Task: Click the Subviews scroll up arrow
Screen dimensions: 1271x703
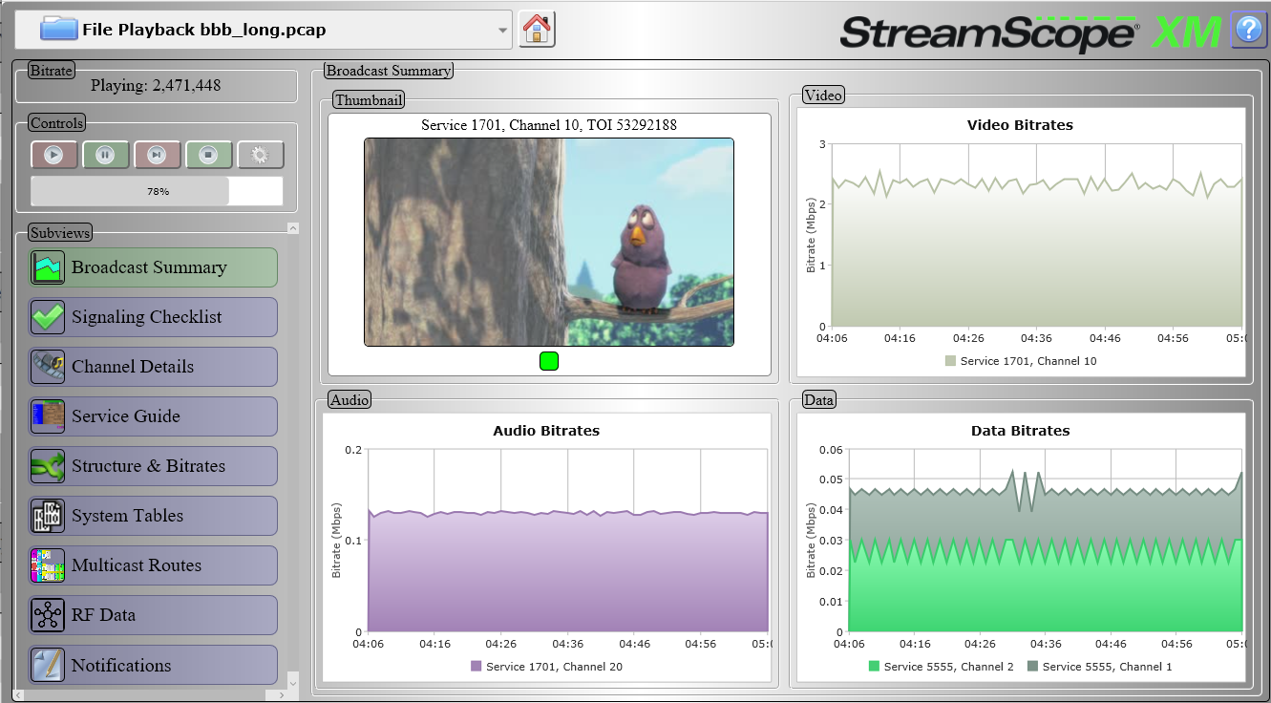Action: pos(293,228)
